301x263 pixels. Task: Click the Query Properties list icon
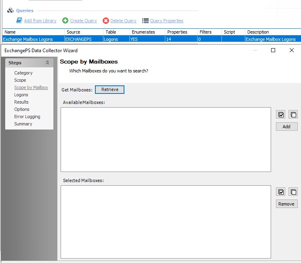(x=145, y=21)
